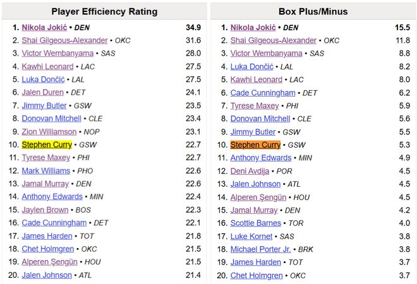Viewport: 417px width, 284px height.
Task: Click the Scottie Barnes link
Action: (255, 223)
